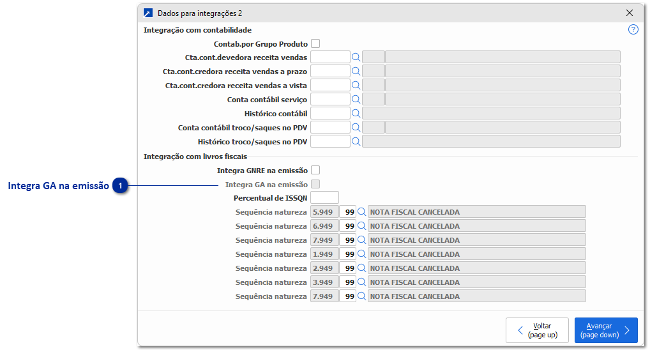The width and height of the screenshot is (650, 352).
Task: Search Conta contábil troco/saques no PDV
Action: 356,128
